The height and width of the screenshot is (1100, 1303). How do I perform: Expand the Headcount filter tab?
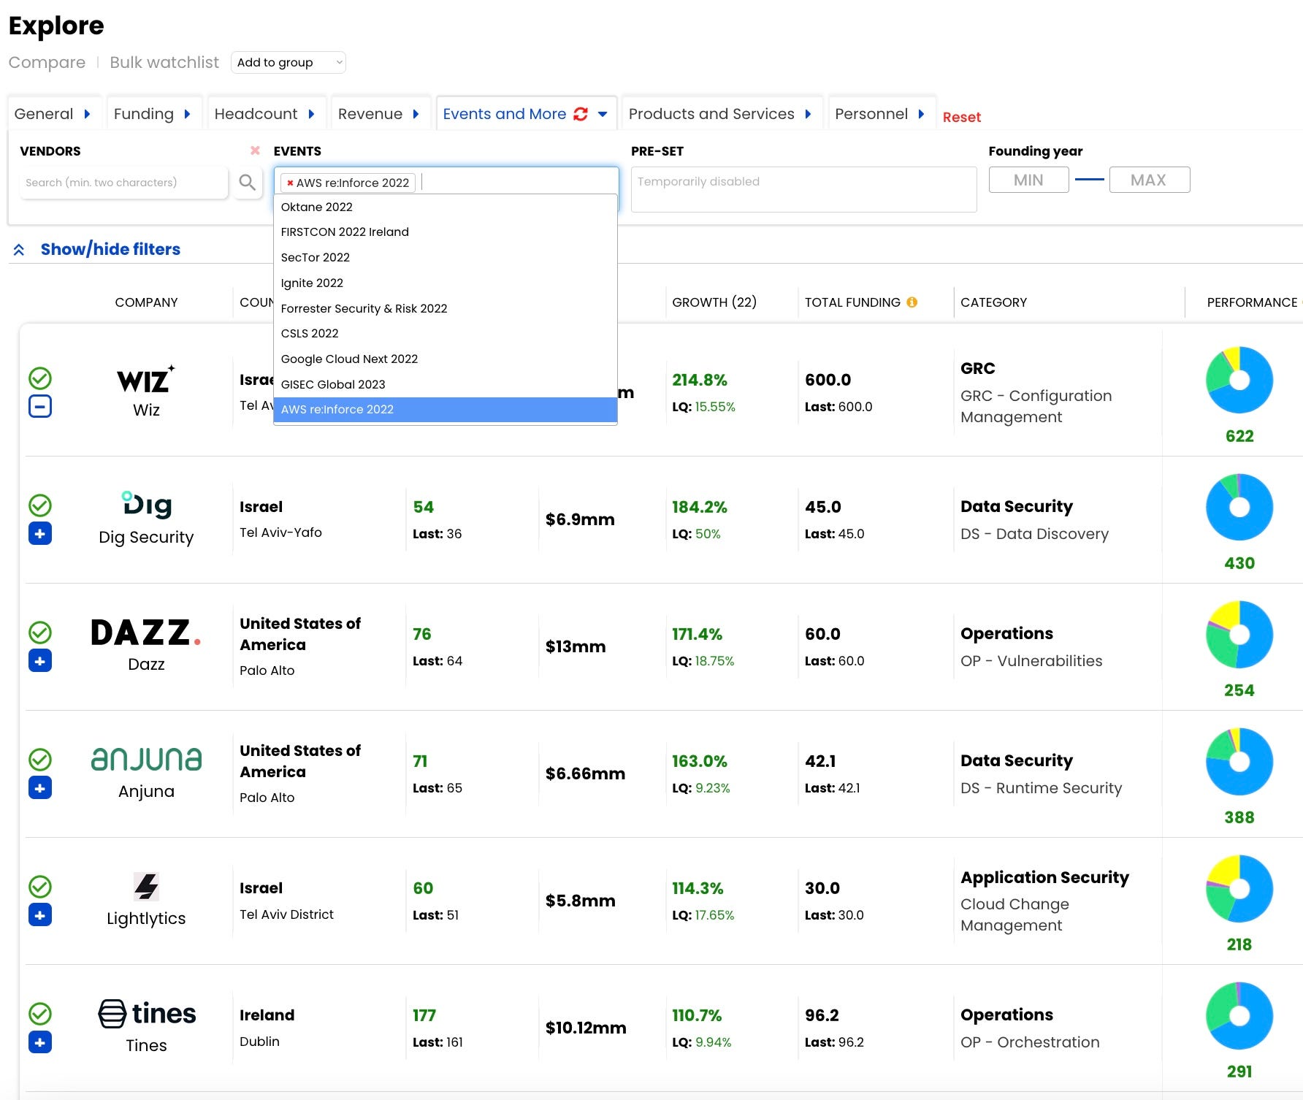pyautogui.click(x=265, y=114)
